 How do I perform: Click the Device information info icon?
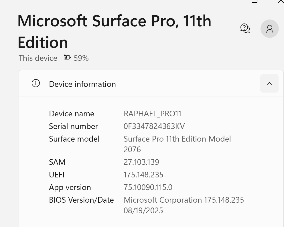(36, 83)
